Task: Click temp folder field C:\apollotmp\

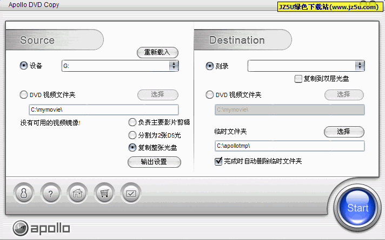Action: point(289,146)
